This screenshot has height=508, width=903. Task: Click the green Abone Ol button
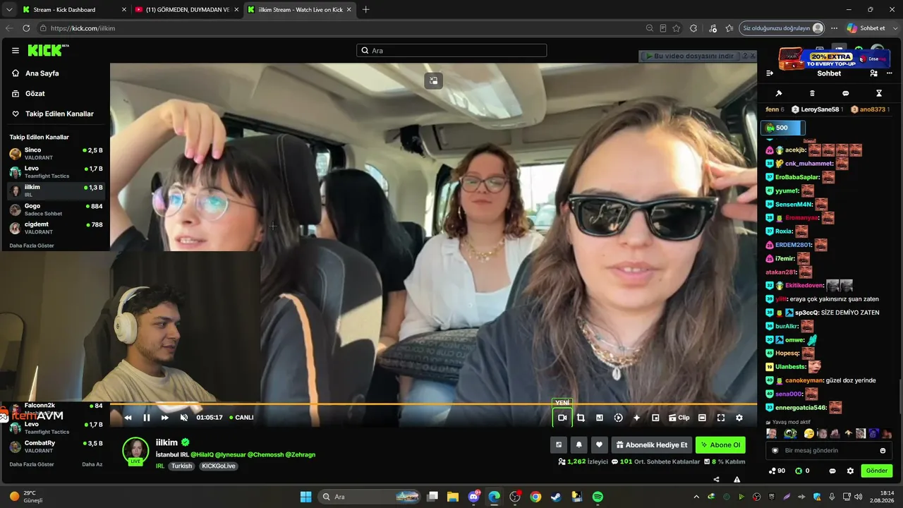tap(720, 445)
